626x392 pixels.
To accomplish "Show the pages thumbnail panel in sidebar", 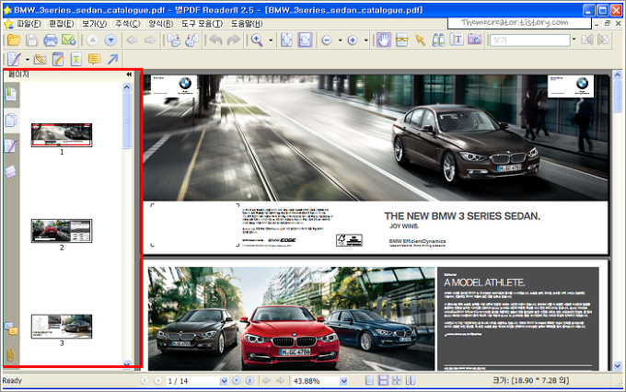I will 11,120.
